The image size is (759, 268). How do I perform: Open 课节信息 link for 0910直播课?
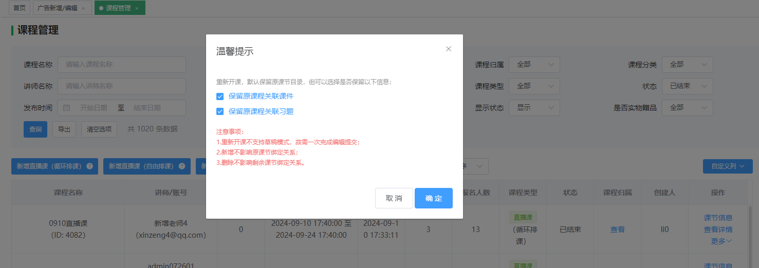point(718,218)
